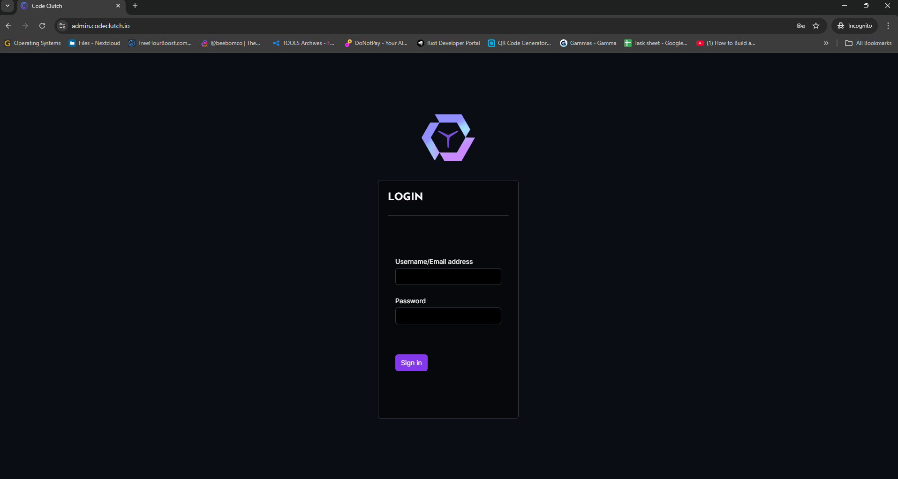The height and width of the screenshot is (479, 898).
Task: Reload the current page
Action: [42, 25]
